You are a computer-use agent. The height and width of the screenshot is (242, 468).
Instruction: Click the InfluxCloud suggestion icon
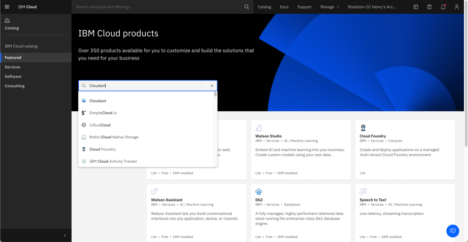pos(84,125)
